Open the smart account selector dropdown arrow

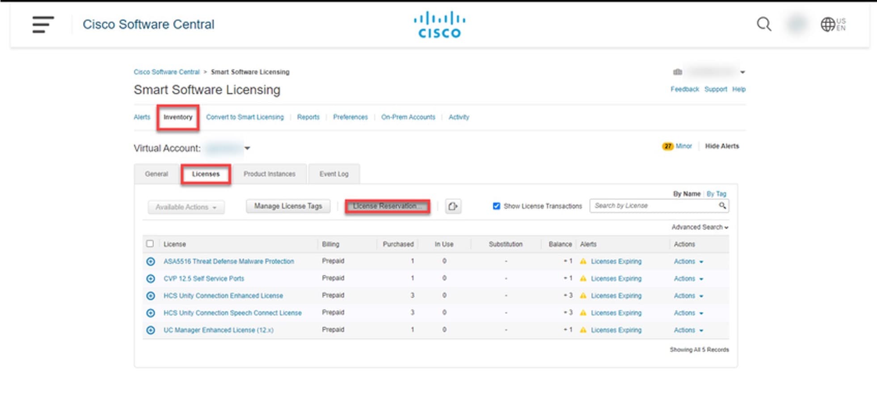[x=742, y=72]
